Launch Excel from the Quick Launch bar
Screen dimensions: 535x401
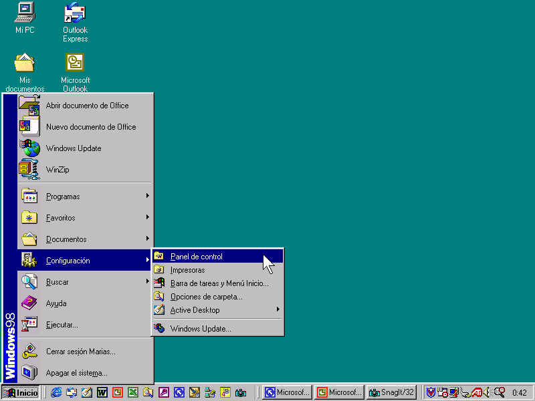pyautogui.click(x=132, y=392)
